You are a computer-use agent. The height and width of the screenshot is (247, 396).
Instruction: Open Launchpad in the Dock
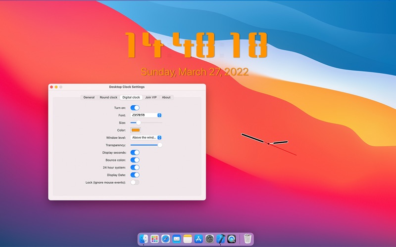click(154, 239)
